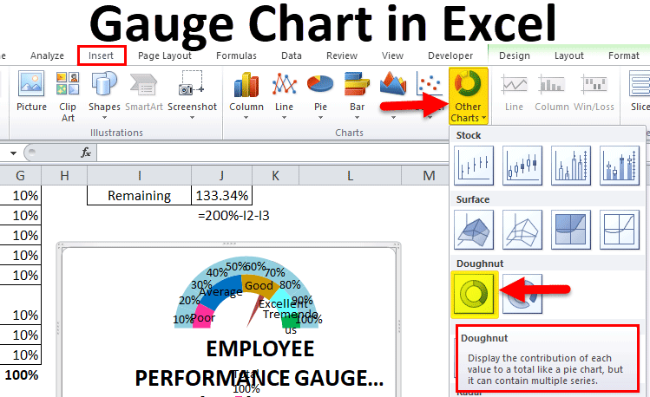650x397 pixels.
Task: Expand the Pie chart dropdown arrow
Action: pyautogui.click(x=320, y=118)
